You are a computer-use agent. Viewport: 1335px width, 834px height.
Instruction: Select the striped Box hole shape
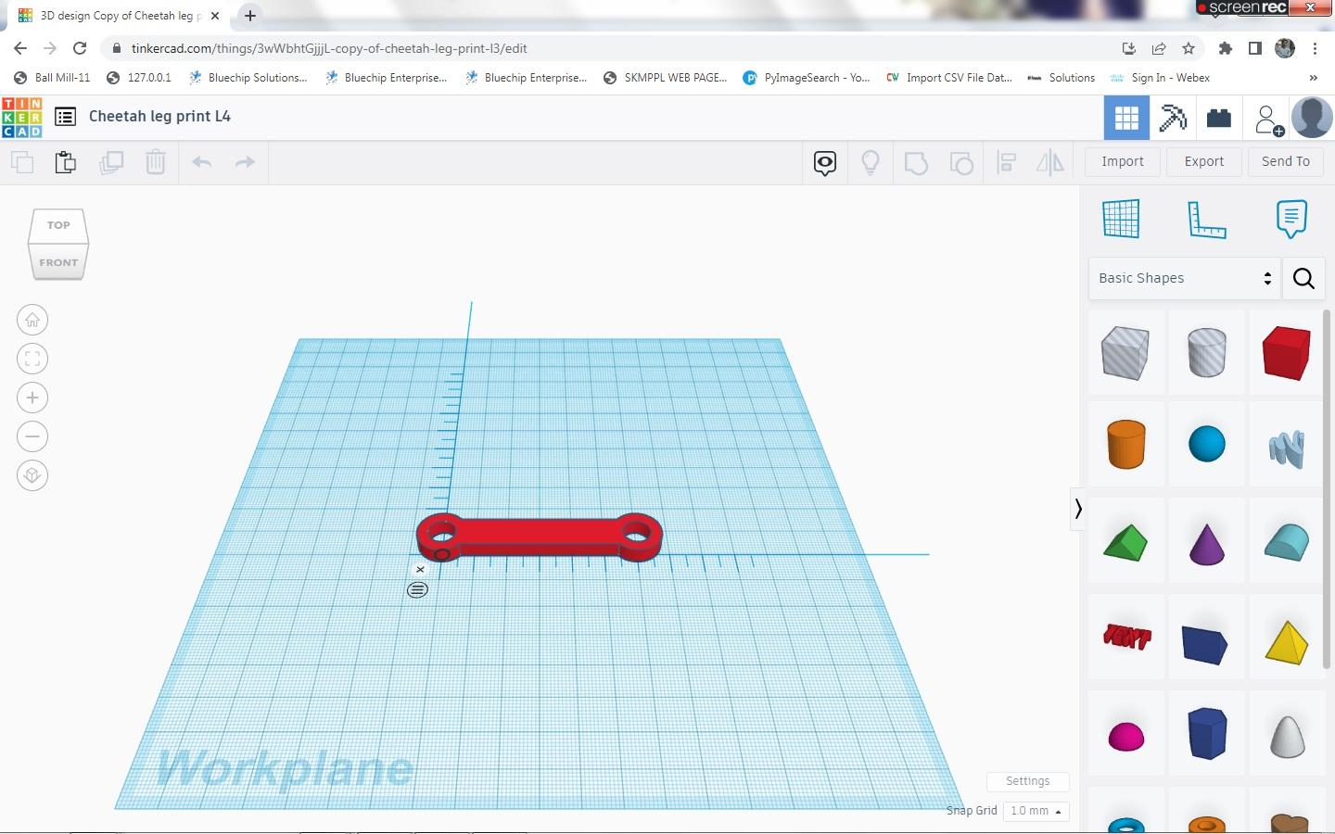(x=1125, y=353)
